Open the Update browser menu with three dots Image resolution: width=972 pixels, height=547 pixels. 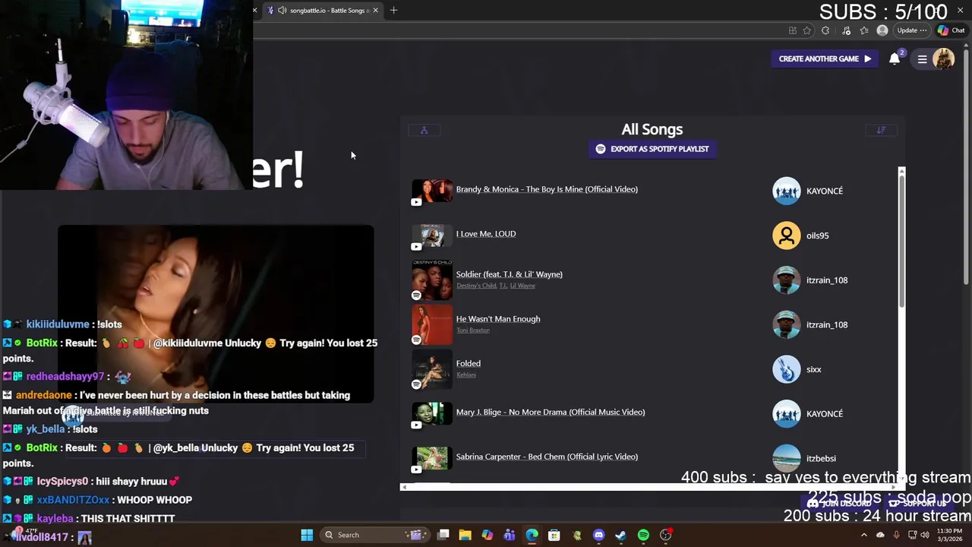[911, 30]
